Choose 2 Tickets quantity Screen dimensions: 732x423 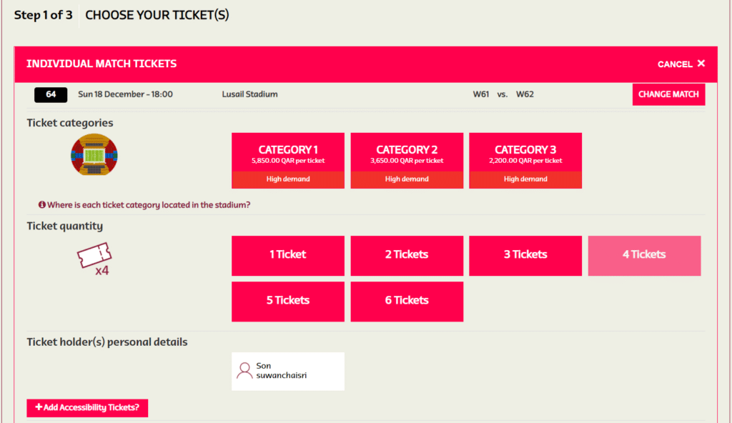tap(407, 255)
